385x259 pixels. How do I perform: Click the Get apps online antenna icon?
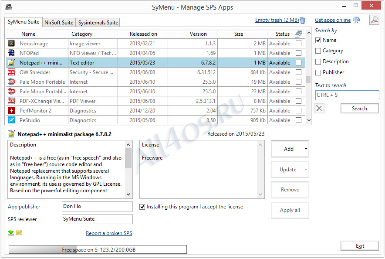pos(356,20)
